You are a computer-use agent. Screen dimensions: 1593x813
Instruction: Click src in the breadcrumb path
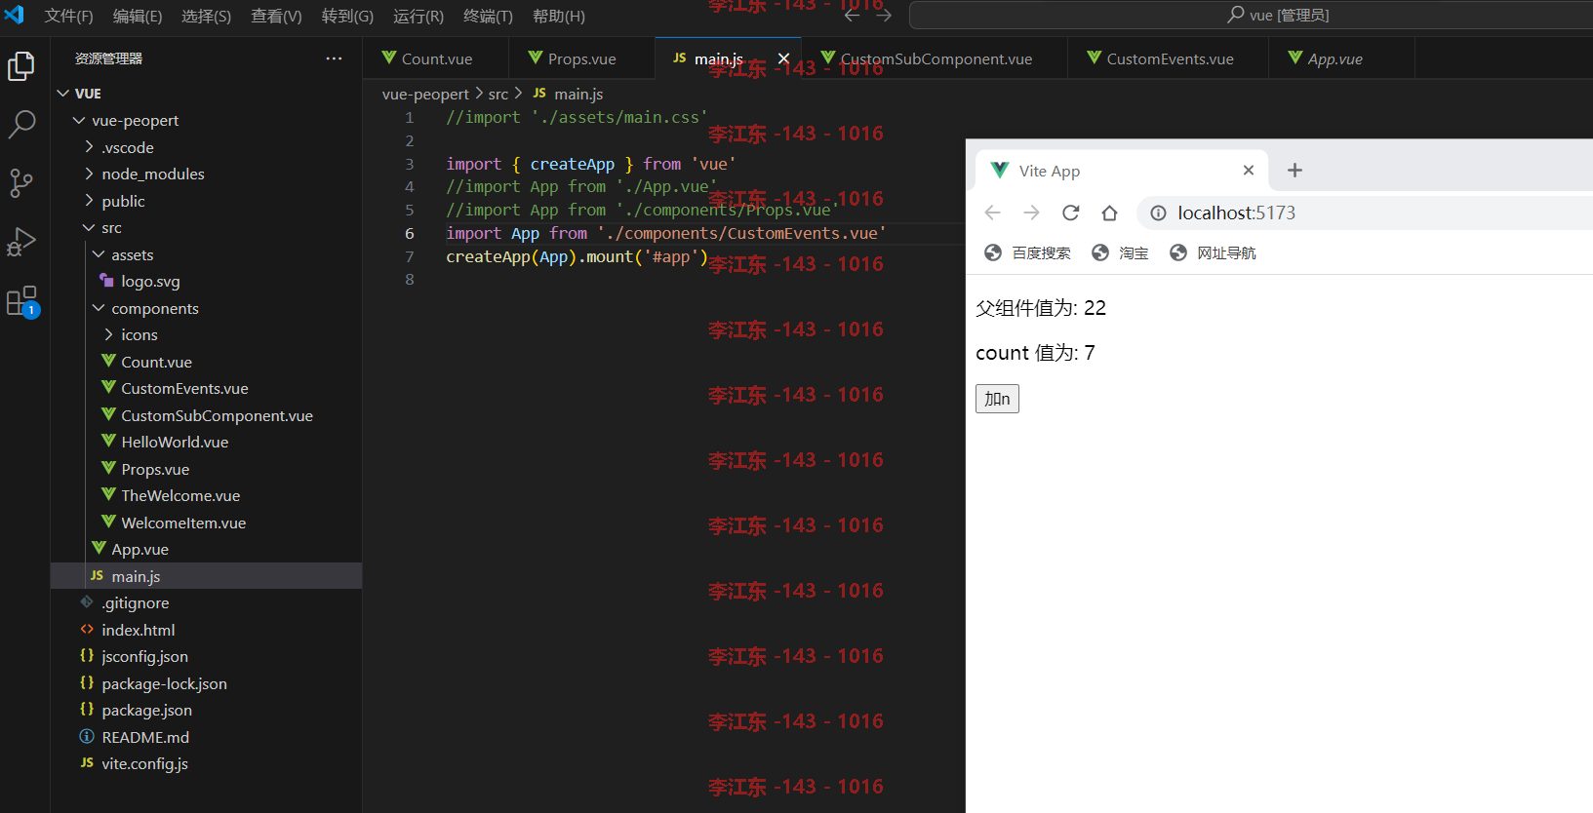point(498,94)
